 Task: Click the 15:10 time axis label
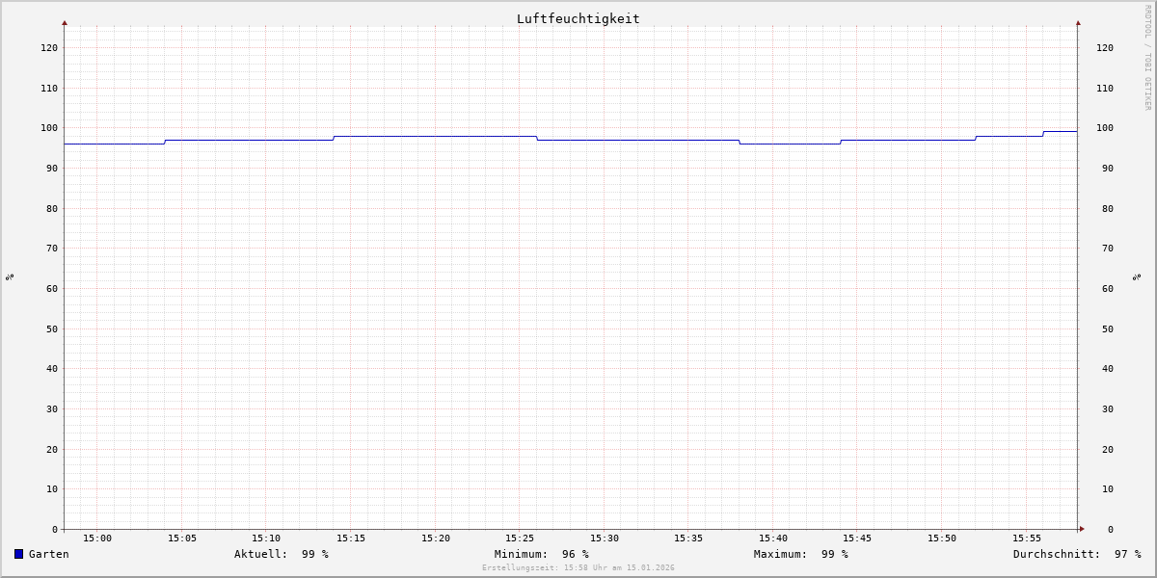(266, 538)
